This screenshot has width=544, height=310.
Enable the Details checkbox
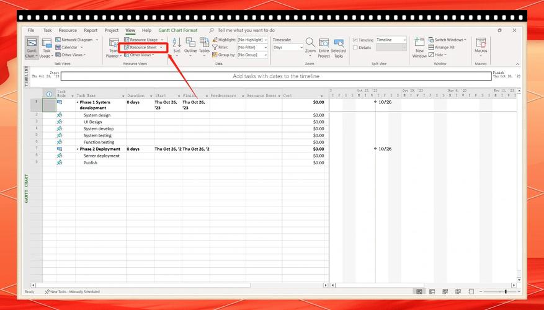pyautogui.click(x=355, y=47)
